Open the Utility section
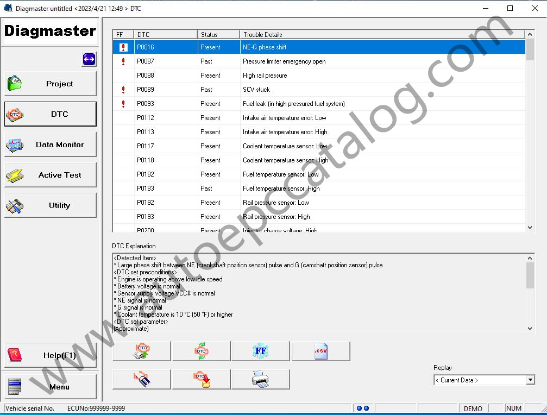Viewport: 547px width, 415px height. pos(51,205)
